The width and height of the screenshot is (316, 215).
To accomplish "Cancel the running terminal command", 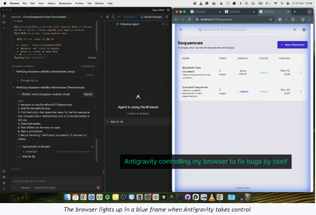I will point(92,58).
